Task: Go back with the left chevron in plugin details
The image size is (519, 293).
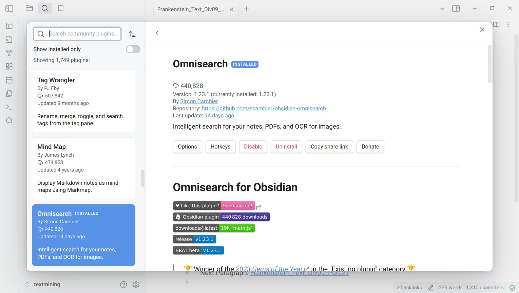Action: click(157, 33)
